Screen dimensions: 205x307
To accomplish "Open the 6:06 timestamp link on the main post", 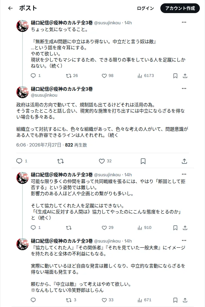I will coord(21,145).
